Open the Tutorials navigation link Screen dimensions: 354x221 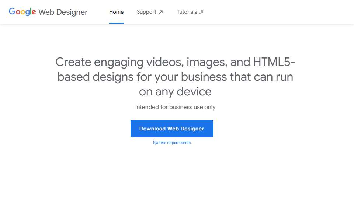pos(190,12)
